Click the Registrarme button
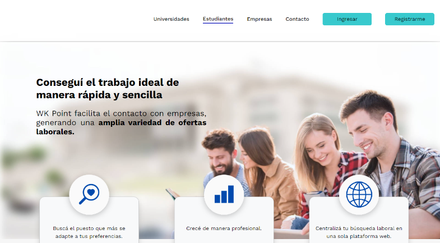This screenshot has width=440, height=243. [x=409, y=19]
